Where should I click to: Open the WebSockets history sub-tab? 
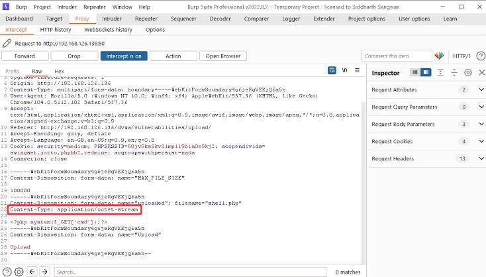coord(108,29)
